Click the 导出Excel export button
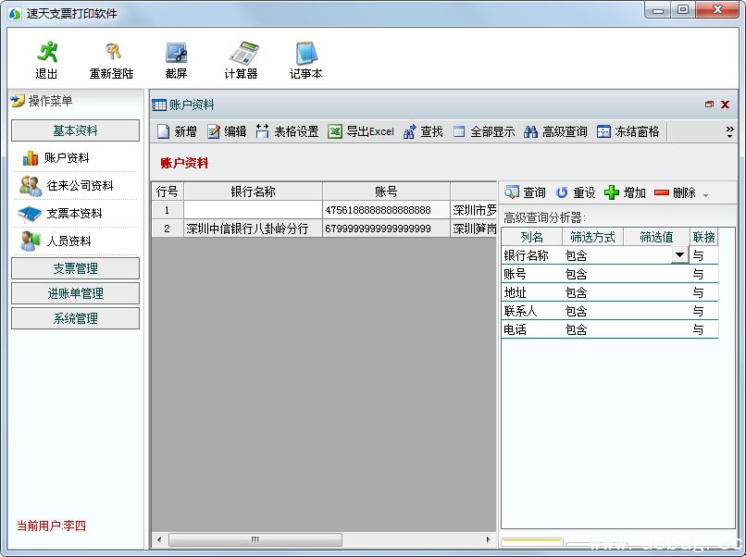746x557 pixels. coord(361,131)
